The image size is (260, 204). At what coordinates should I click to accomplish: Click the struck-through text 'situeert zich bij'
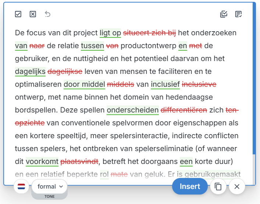(149, 33)
